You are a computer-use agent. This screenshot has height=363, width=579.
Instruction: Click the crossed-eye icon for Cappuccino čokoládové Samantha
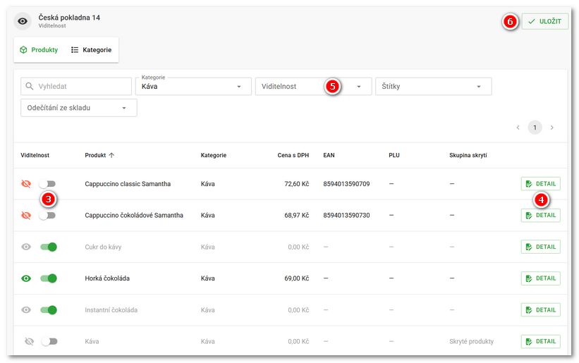[26, 215]
